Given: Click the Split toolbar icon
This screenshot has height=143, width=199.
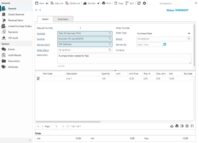Looking at the screenshot, I should (129, 3).
